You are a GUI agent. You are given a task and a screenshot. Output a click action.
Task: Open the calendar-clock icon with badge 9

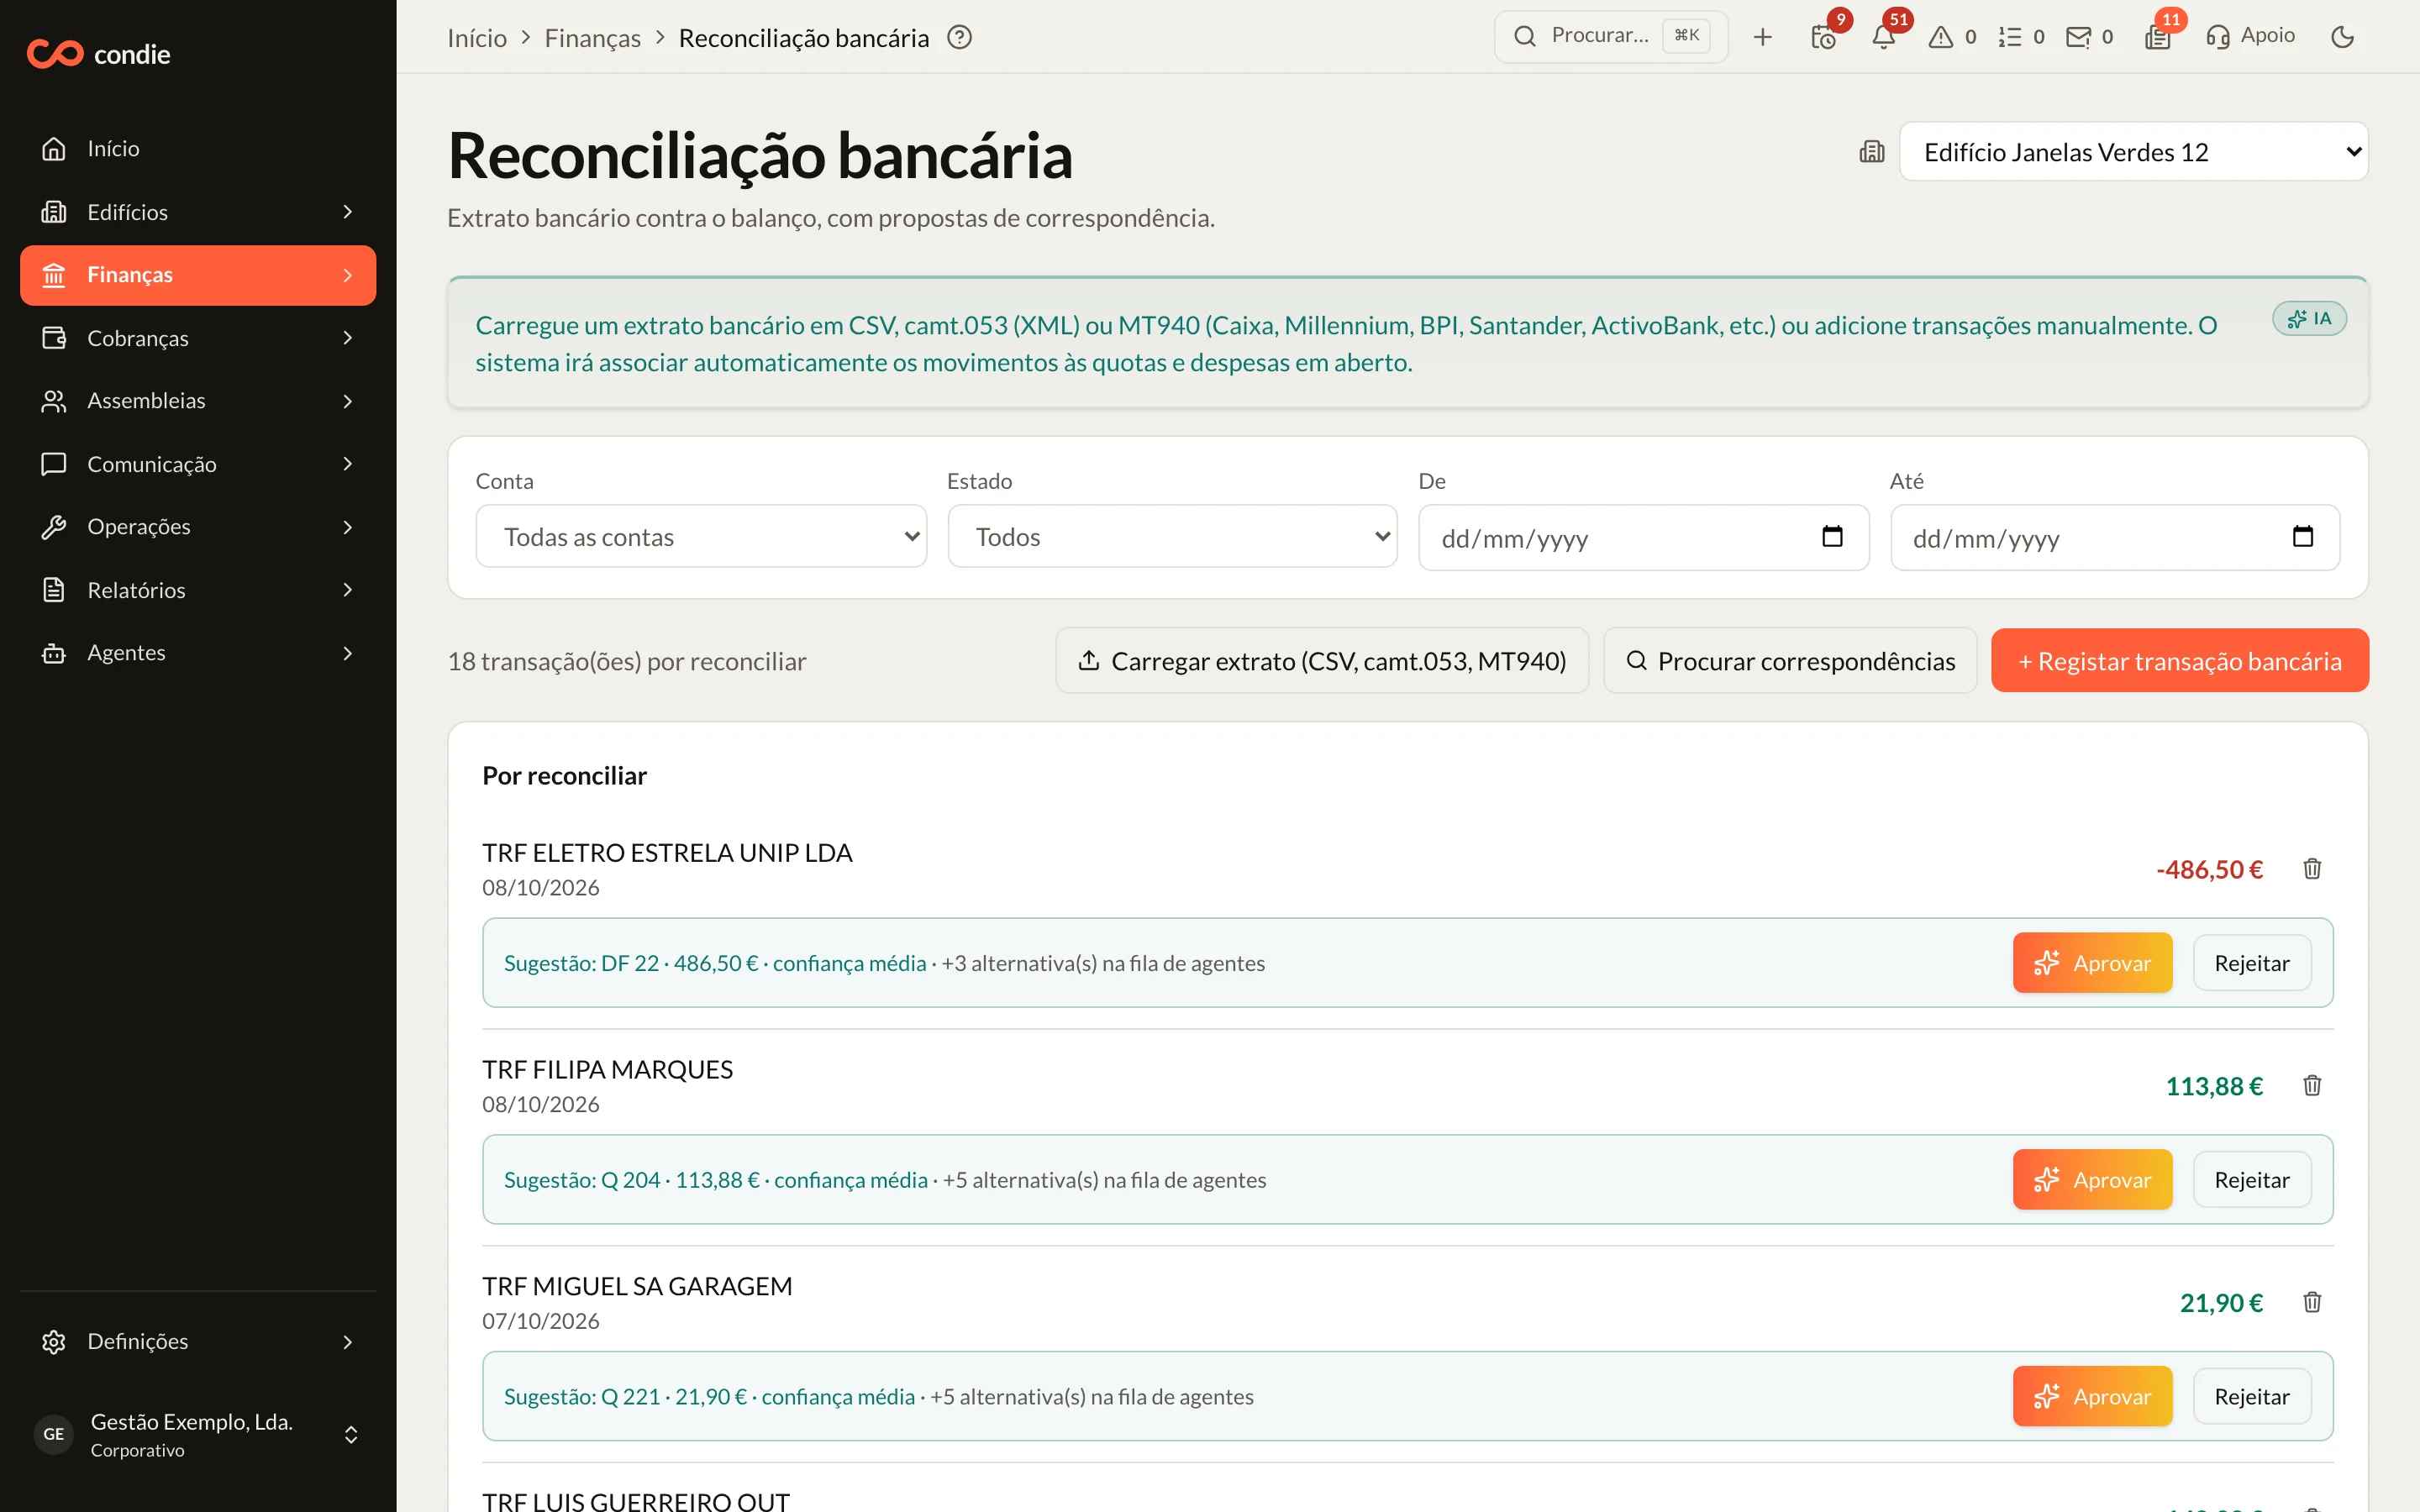1823,37
